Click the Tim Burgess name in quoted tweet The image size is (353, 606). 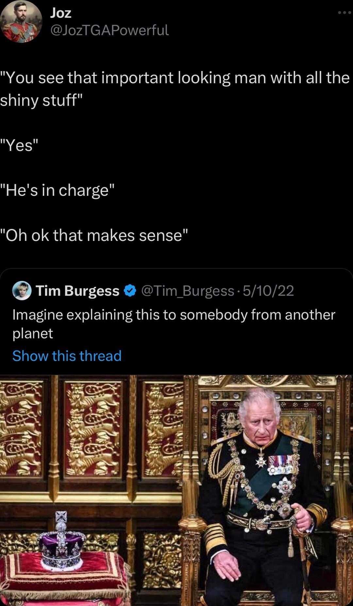pos(77,291)
